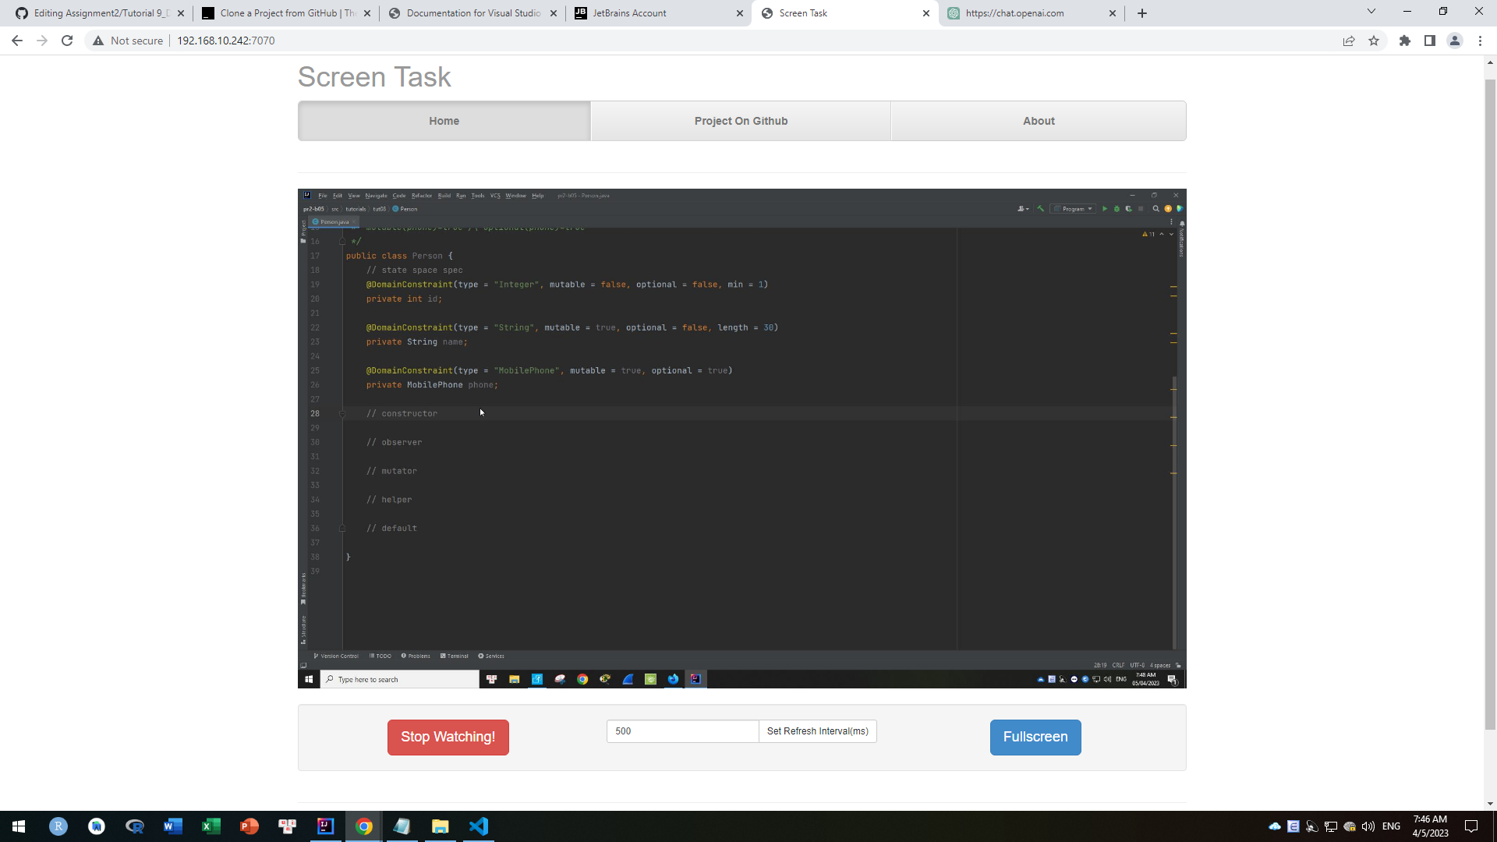
Task: Open IntelliJ IDEA from taskbar
Action: pos(326,826)
